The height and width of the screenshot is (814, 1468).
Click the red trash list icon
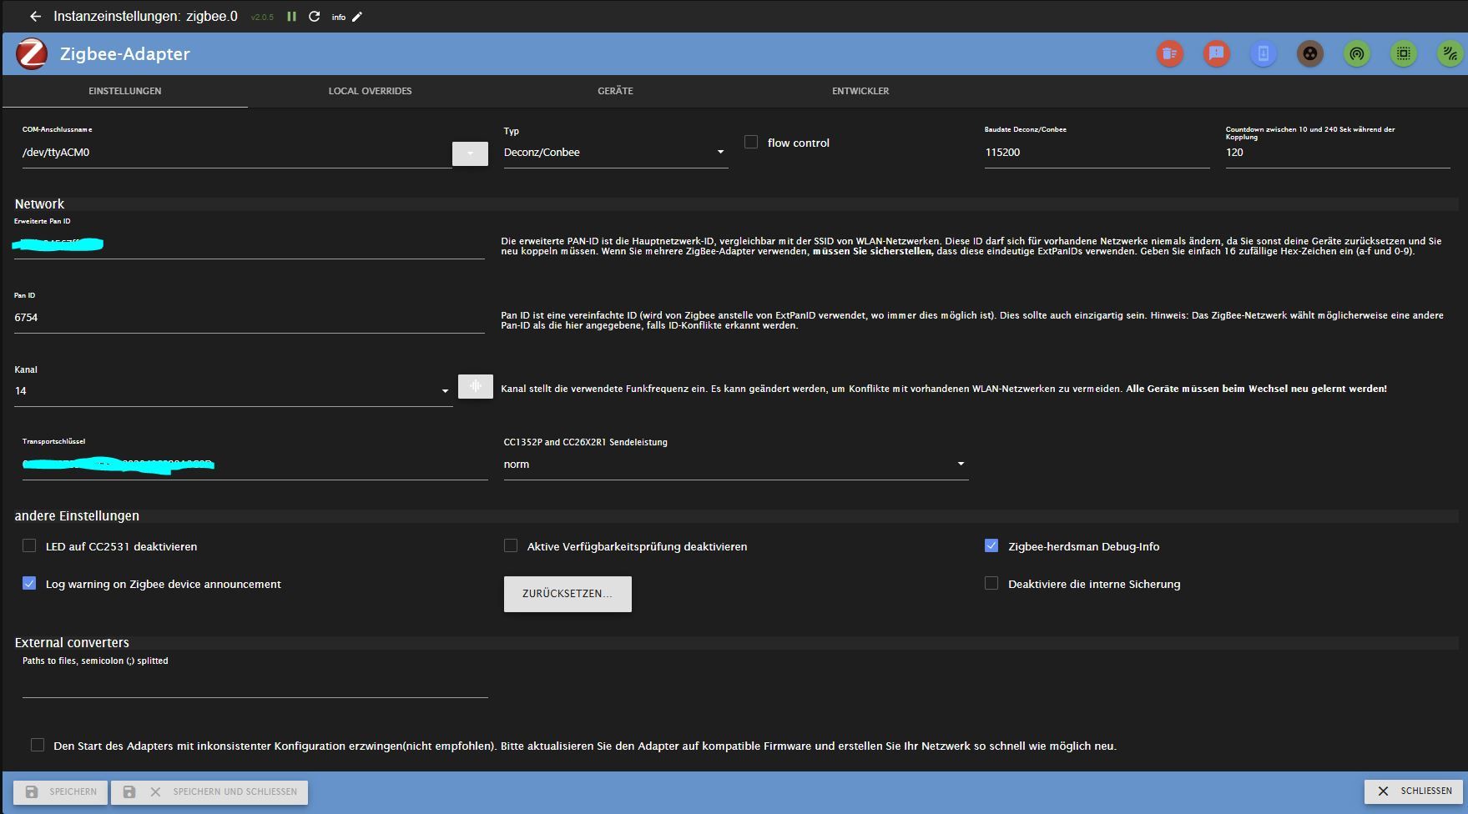(x=1170, y=54)
